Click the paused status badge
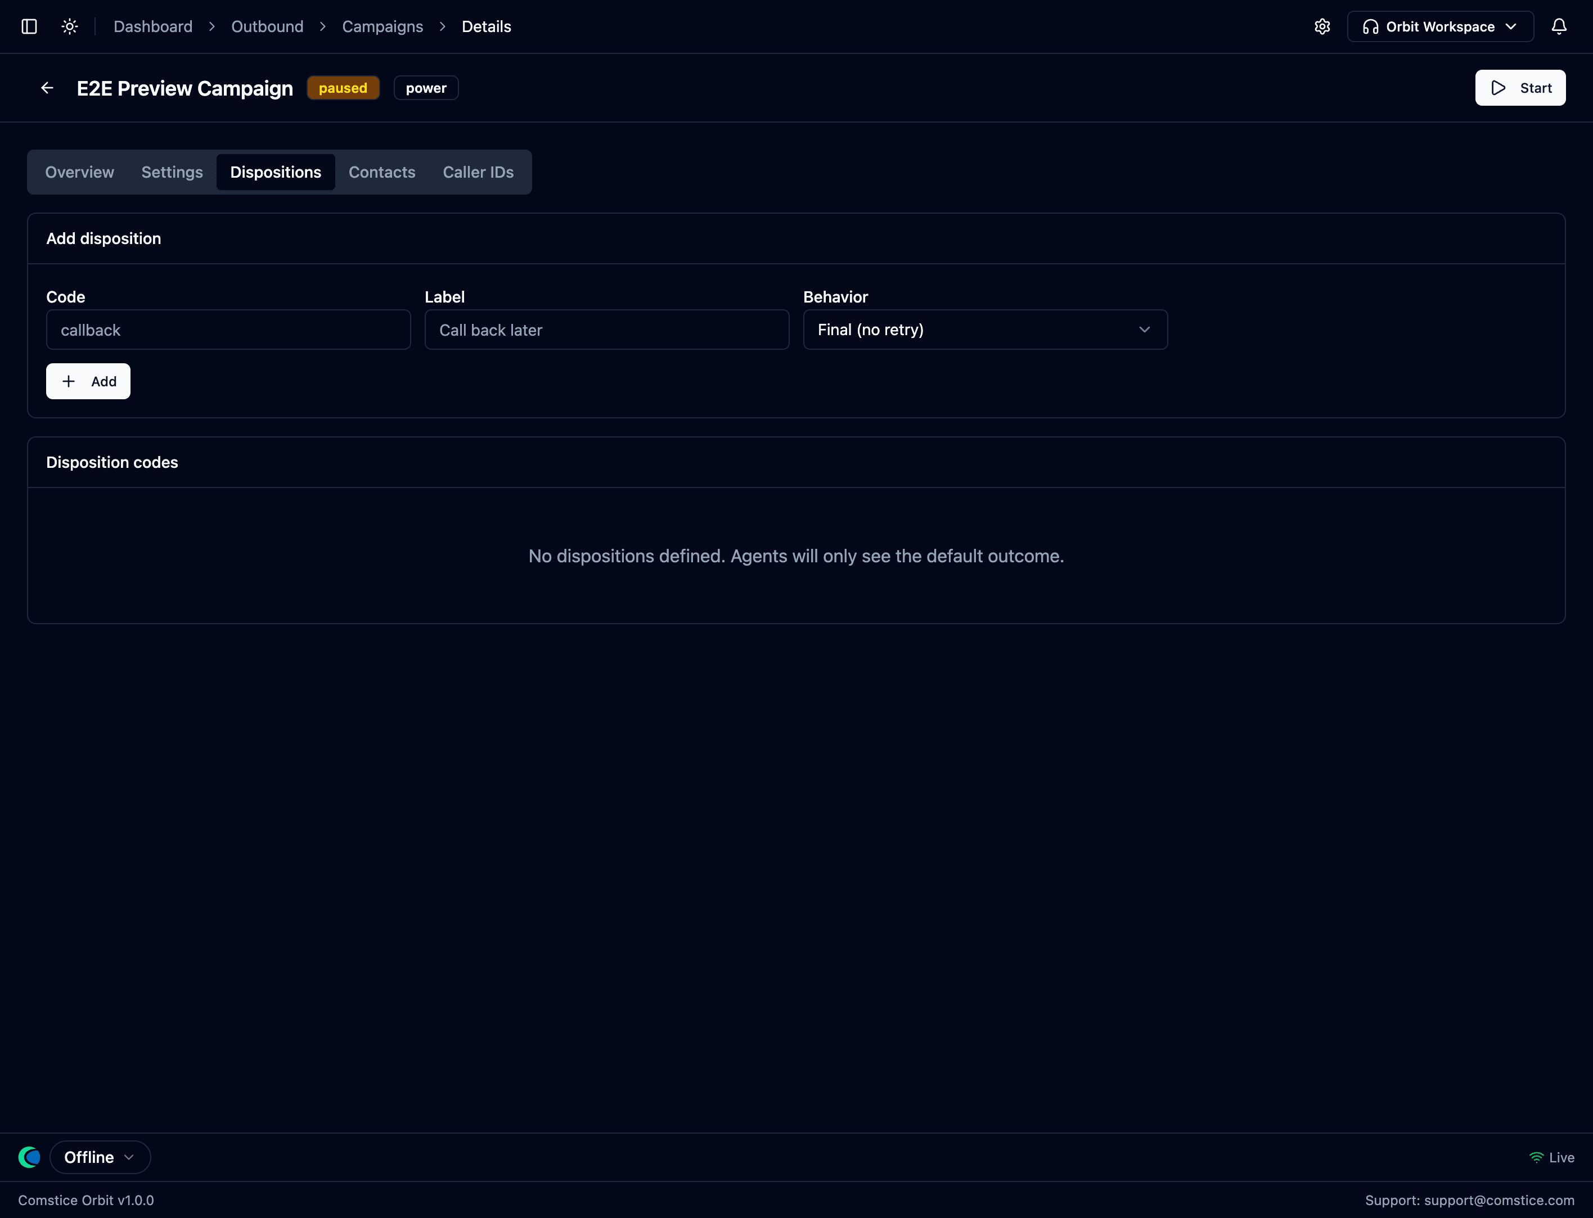The image size is (1593, 1218). click(x=343, y=88)
